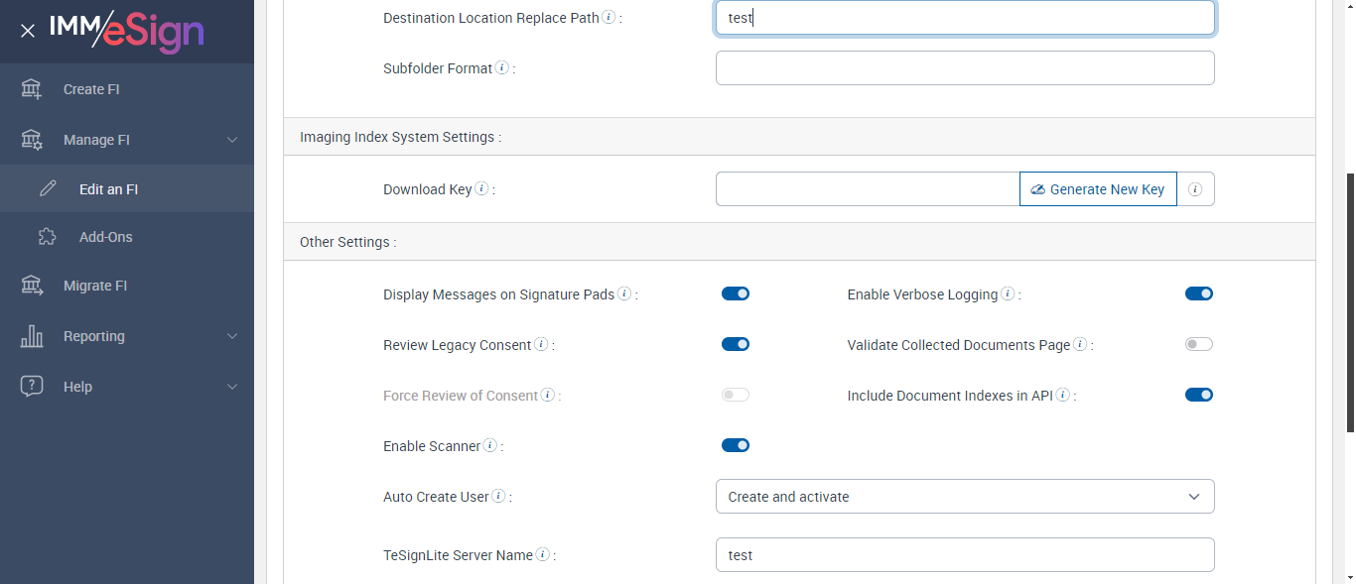Select the Manage FI sidebar item
Screen dimensions: 1356x584
pyautogui.click(x=96, y=140)
